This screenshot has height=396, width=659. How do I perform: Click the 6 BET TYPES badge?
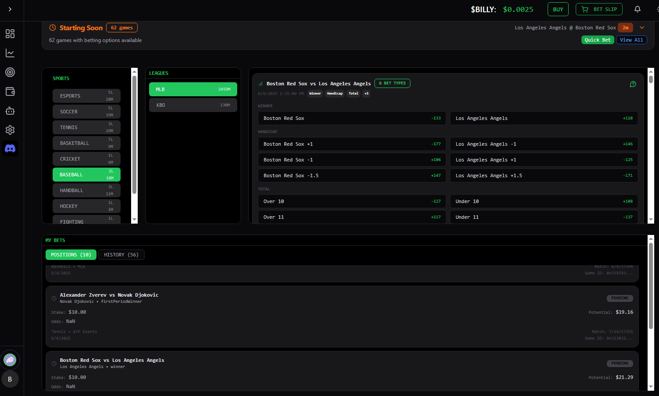(392, 83)
